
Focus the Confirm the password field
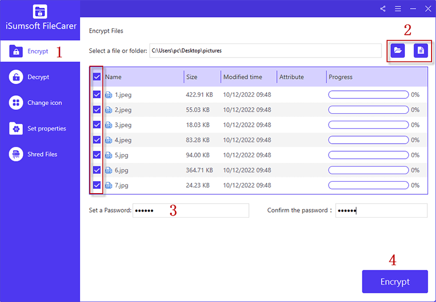(x=381, y=211)
